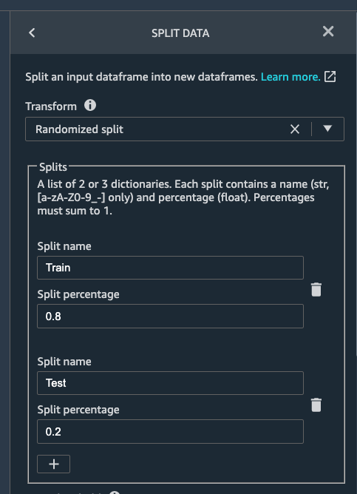Click the Split name field containing Train
This screenshot has height=494, width=357.
click(x=170, y=268)
